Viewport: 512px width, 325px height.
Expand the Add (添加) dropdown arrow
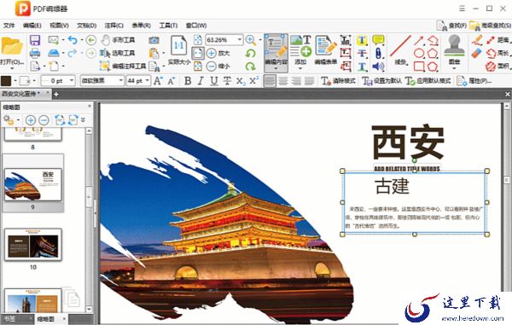coord(300,68)
